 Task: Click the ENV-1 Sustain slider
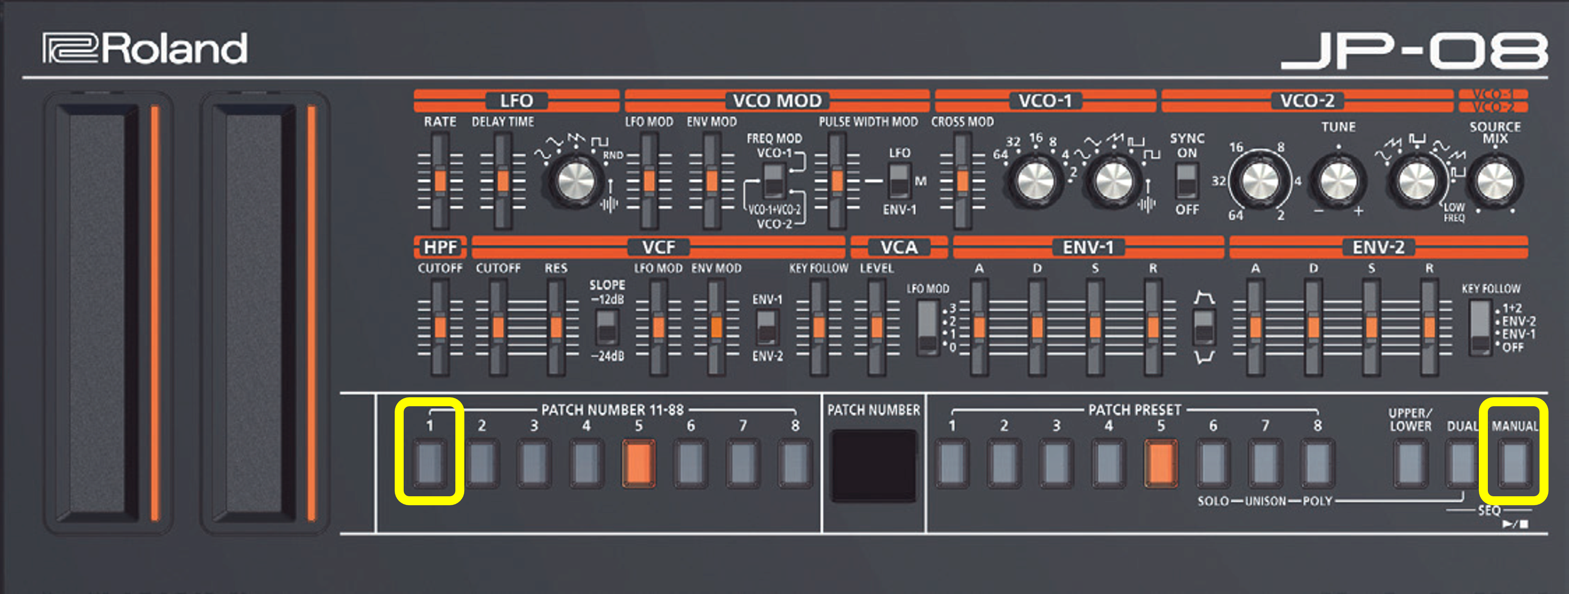point(1094,327)
